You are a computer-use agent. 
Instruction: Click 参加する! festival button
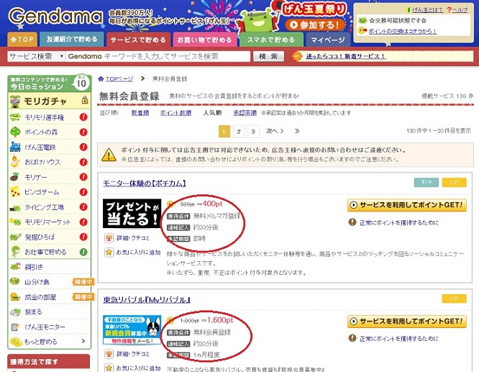[315, 25]
